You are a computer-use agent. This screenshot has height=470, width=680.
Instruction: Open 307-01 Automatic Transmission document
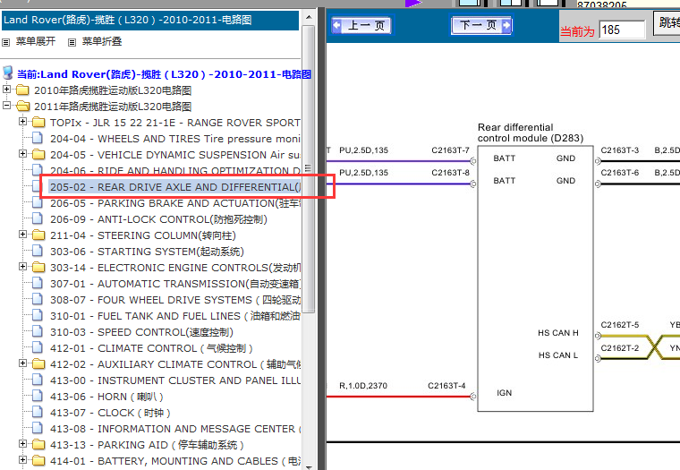point(174,284)
